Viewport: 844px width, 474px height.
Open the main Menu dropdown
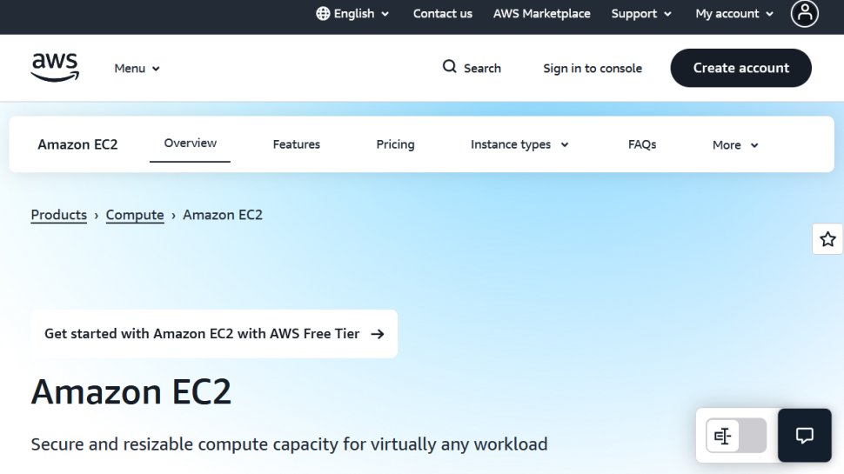pos(137,68)
